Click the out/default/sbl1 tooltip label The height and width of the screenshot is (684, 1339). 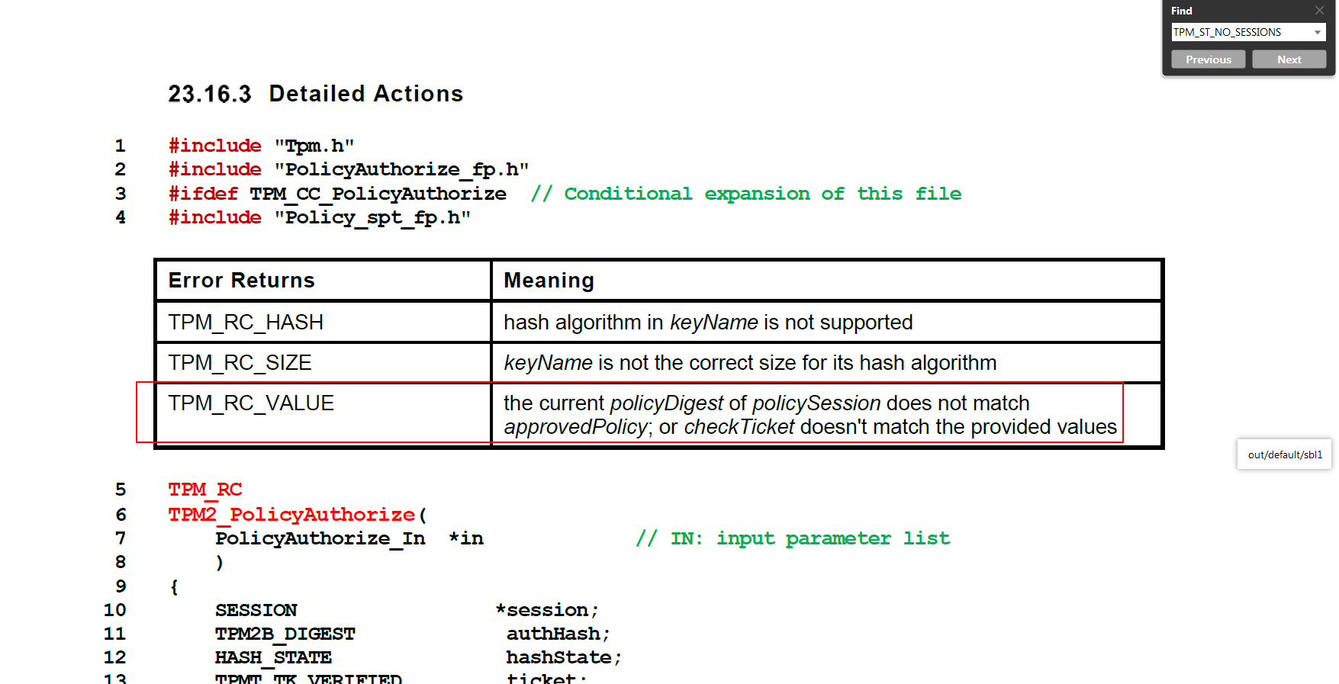coord(1285,454)
